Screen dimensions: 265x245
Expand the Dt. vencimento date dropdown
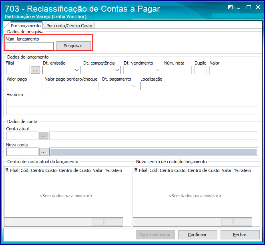(x=158, y=70)
